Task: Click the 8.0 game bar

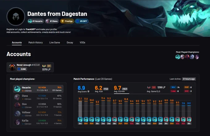Action: click(x=189, y=111)
